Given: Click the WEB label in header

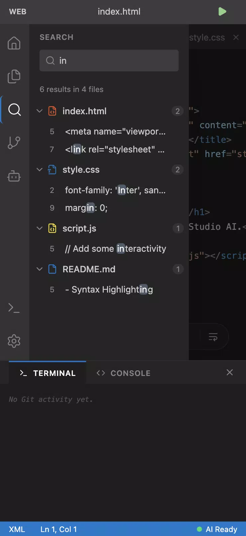Looking at the screenshot, I should click(x=18, y=12).
